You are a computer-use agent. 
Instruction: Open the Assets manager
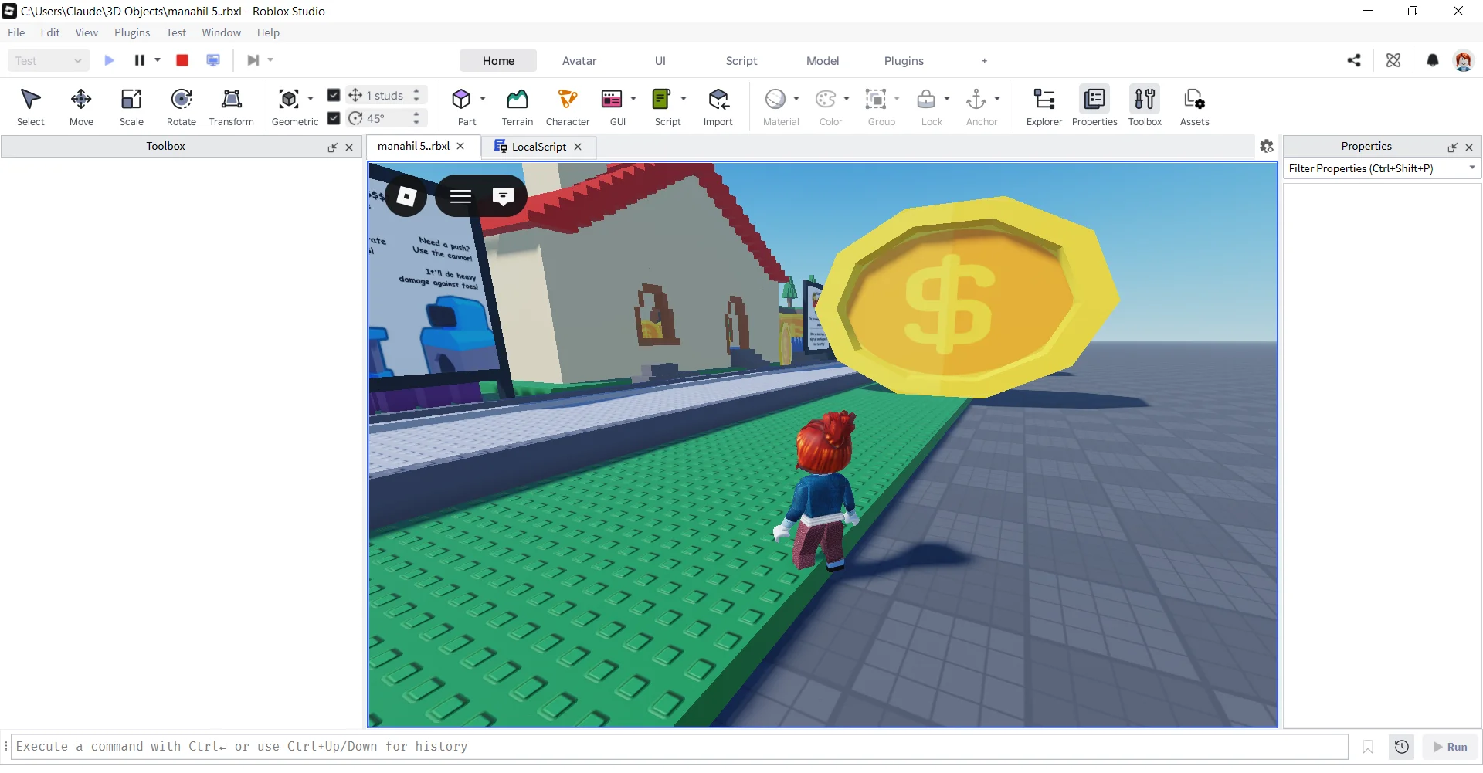(x=1194, y=107)
